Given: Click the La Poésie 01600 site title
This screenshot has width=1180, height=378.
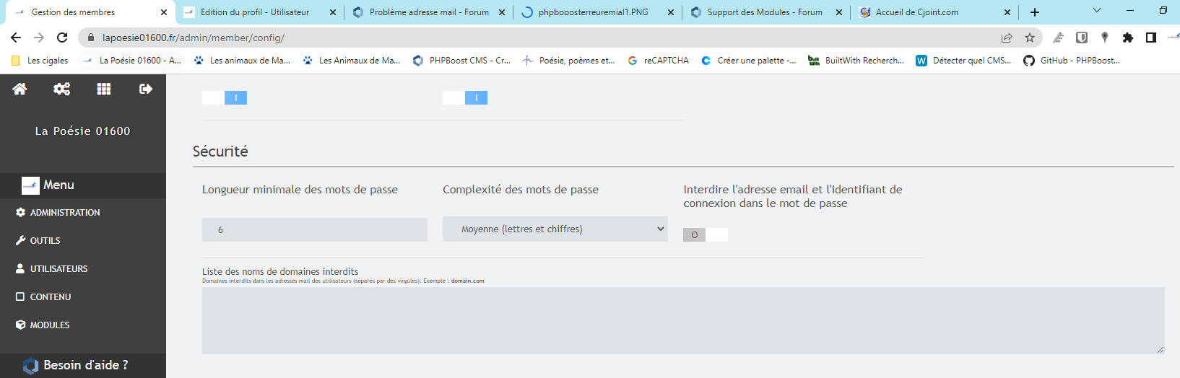Looking at the screenshot, I should (x=83, y=131).
